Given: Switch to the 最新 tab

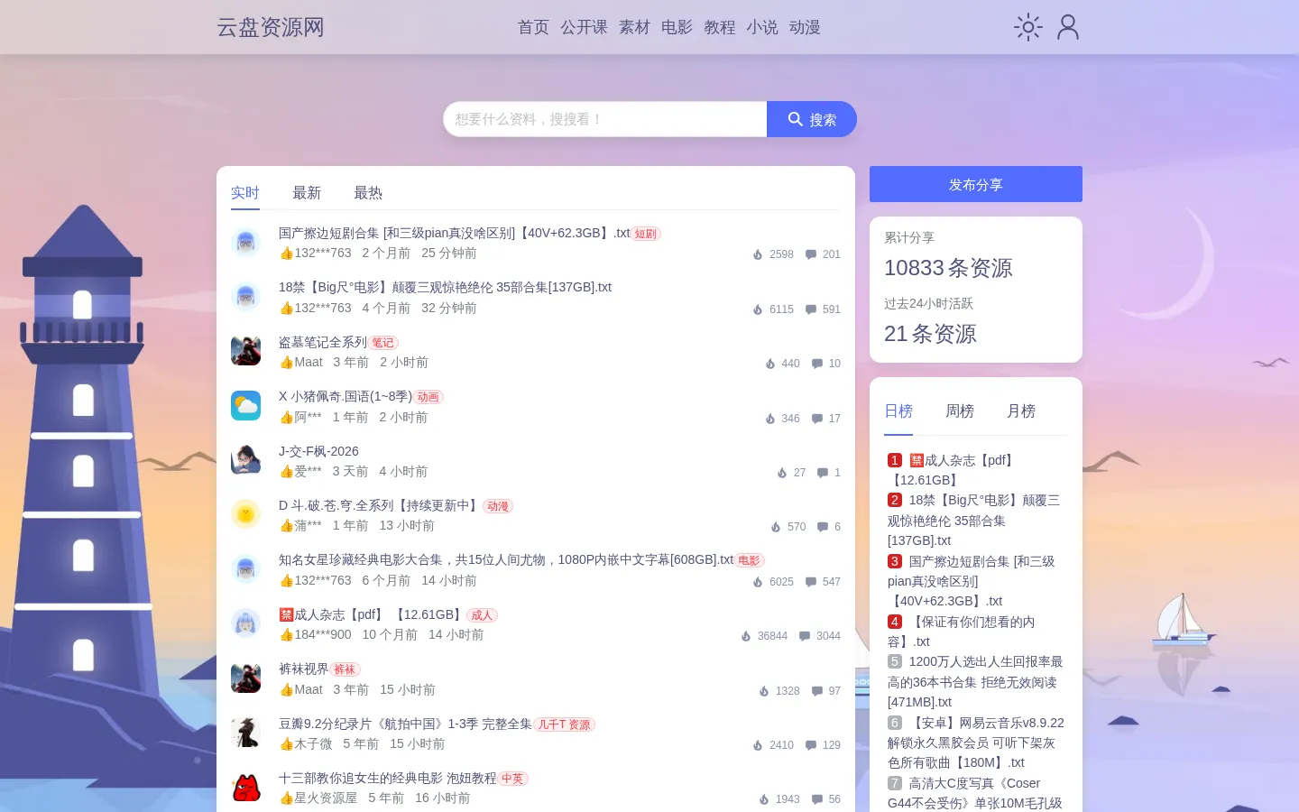Looking at the screenshot, I should pos(307,193).
